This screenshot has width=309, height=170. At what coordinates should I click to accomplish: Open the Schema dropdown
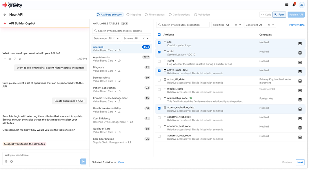148,38
